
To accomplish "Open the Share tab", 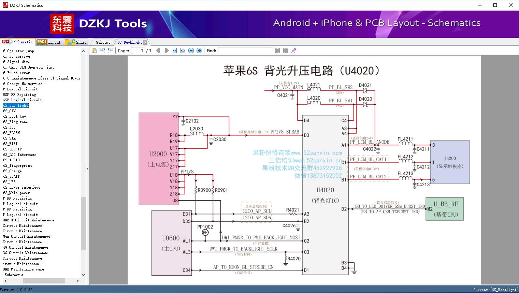I will tap(76, 42).
